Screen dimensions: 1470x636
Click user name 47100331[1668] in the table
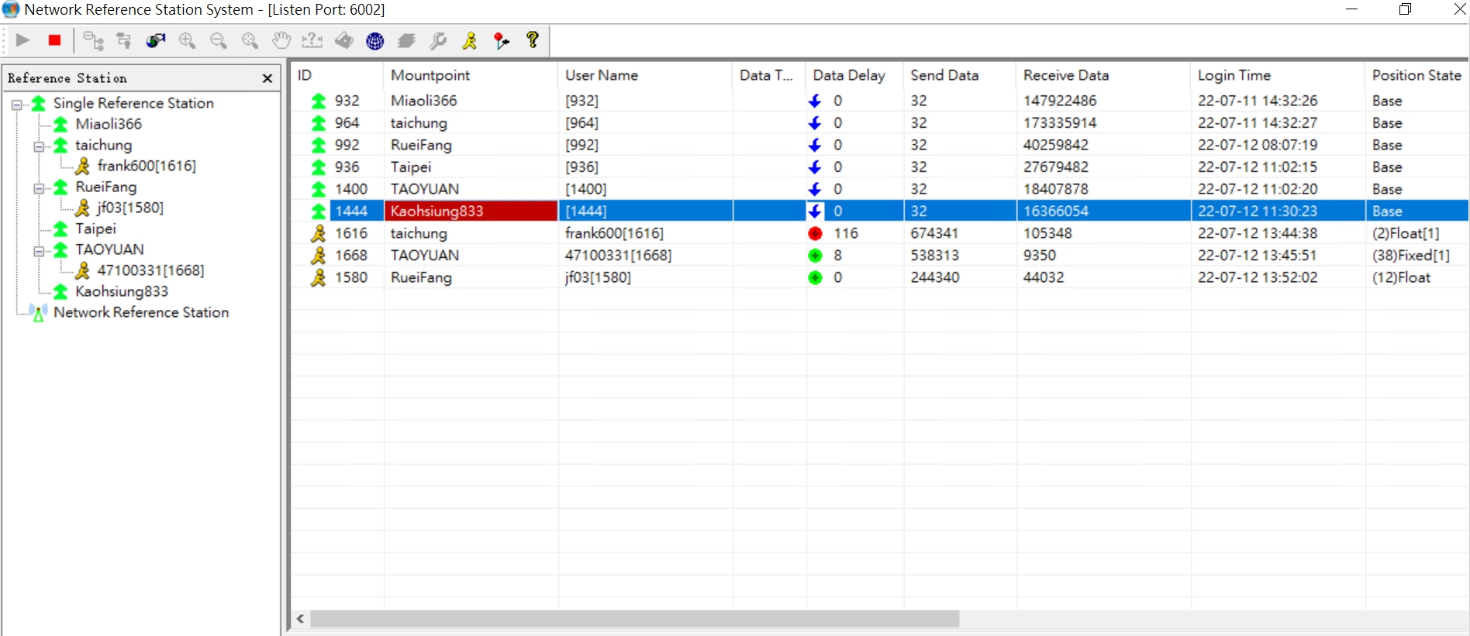click(618, 255)
